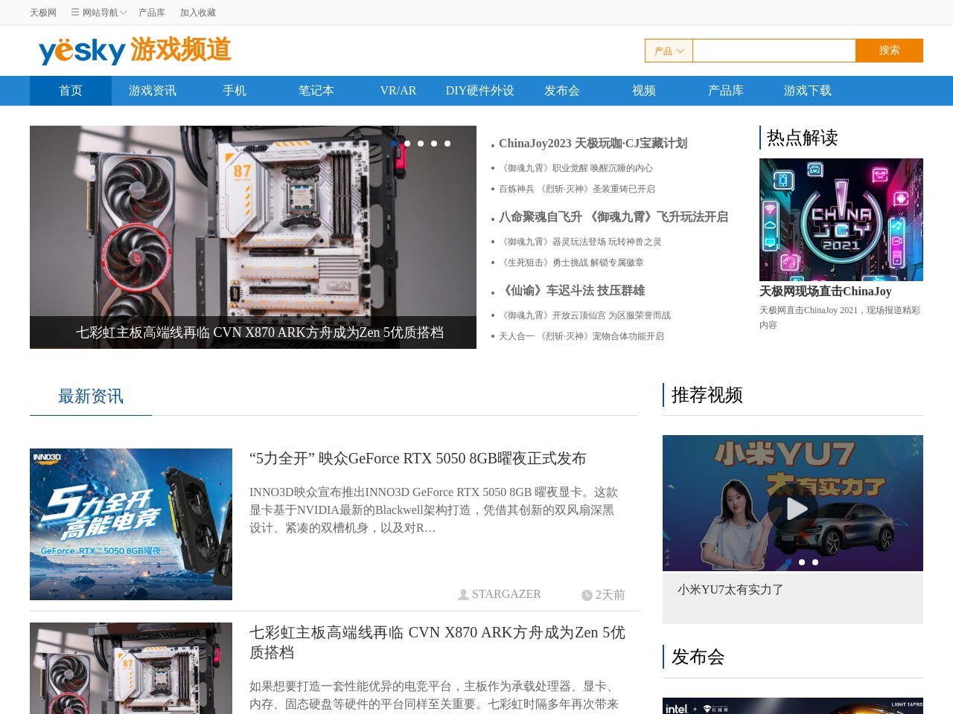Open the 手机 navigation item
Screen dimensions: 953x714
(x=235, y=91)
